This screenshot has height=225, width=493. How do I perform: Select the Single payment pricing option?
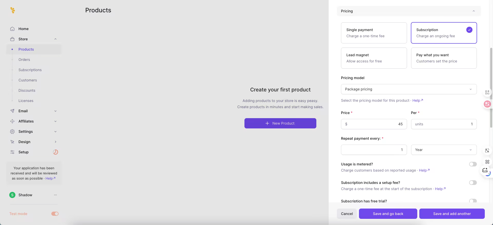pyautogui.click(x=374, y=33)
